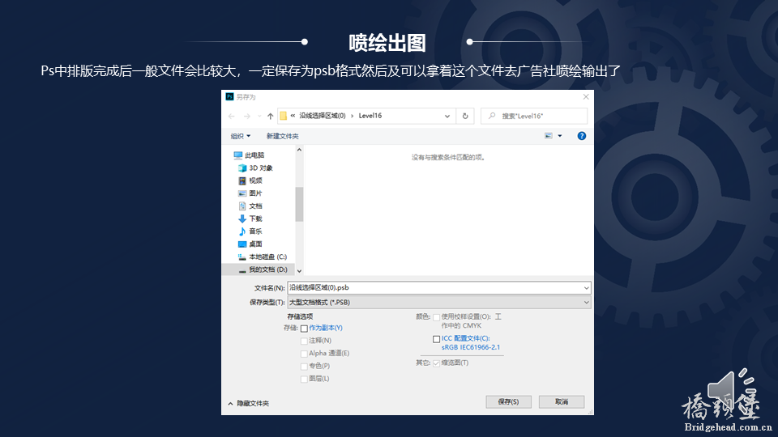Open 音乐 folder in sidebar
This screenshot has height=437, width=778.
point(250,231)
